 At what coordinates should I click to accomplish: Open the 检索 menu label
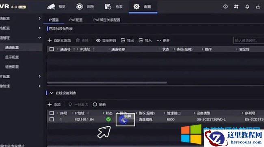coord(119,7)
